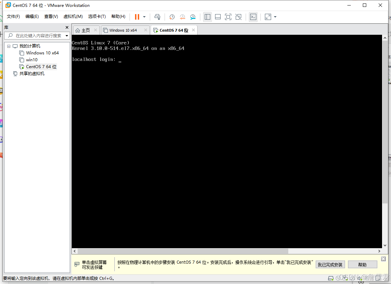Click the 我已完成安装 button
Viewport: 391px width, 284px height.
click(330, 264)
